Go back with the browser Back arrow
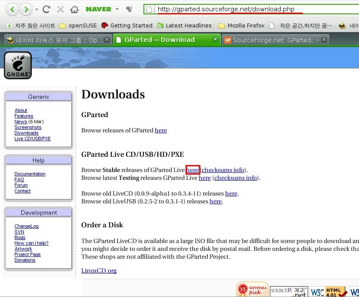359x297 pixels. (12, 10)
